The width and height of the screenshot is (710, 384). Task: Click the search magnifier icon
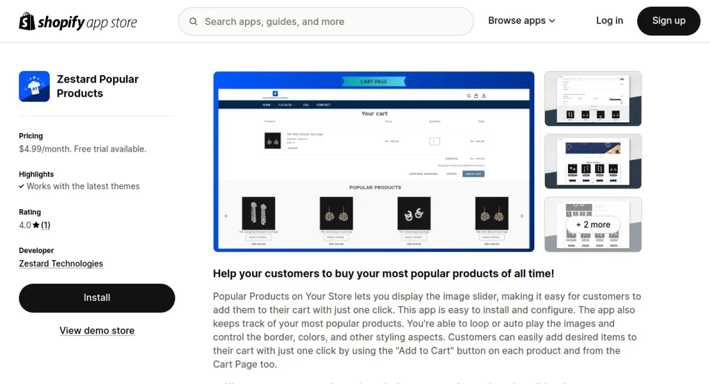click(x=193, y=22)
